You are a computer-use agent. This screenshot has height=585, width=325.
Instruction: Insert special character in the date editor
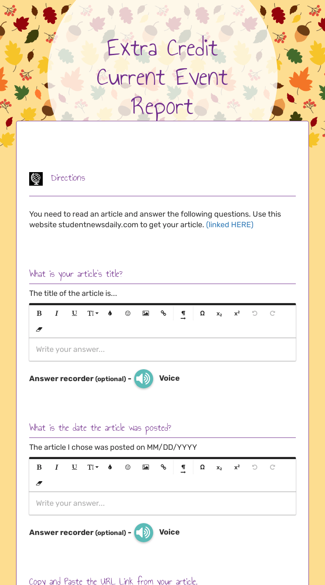[202, 467]
